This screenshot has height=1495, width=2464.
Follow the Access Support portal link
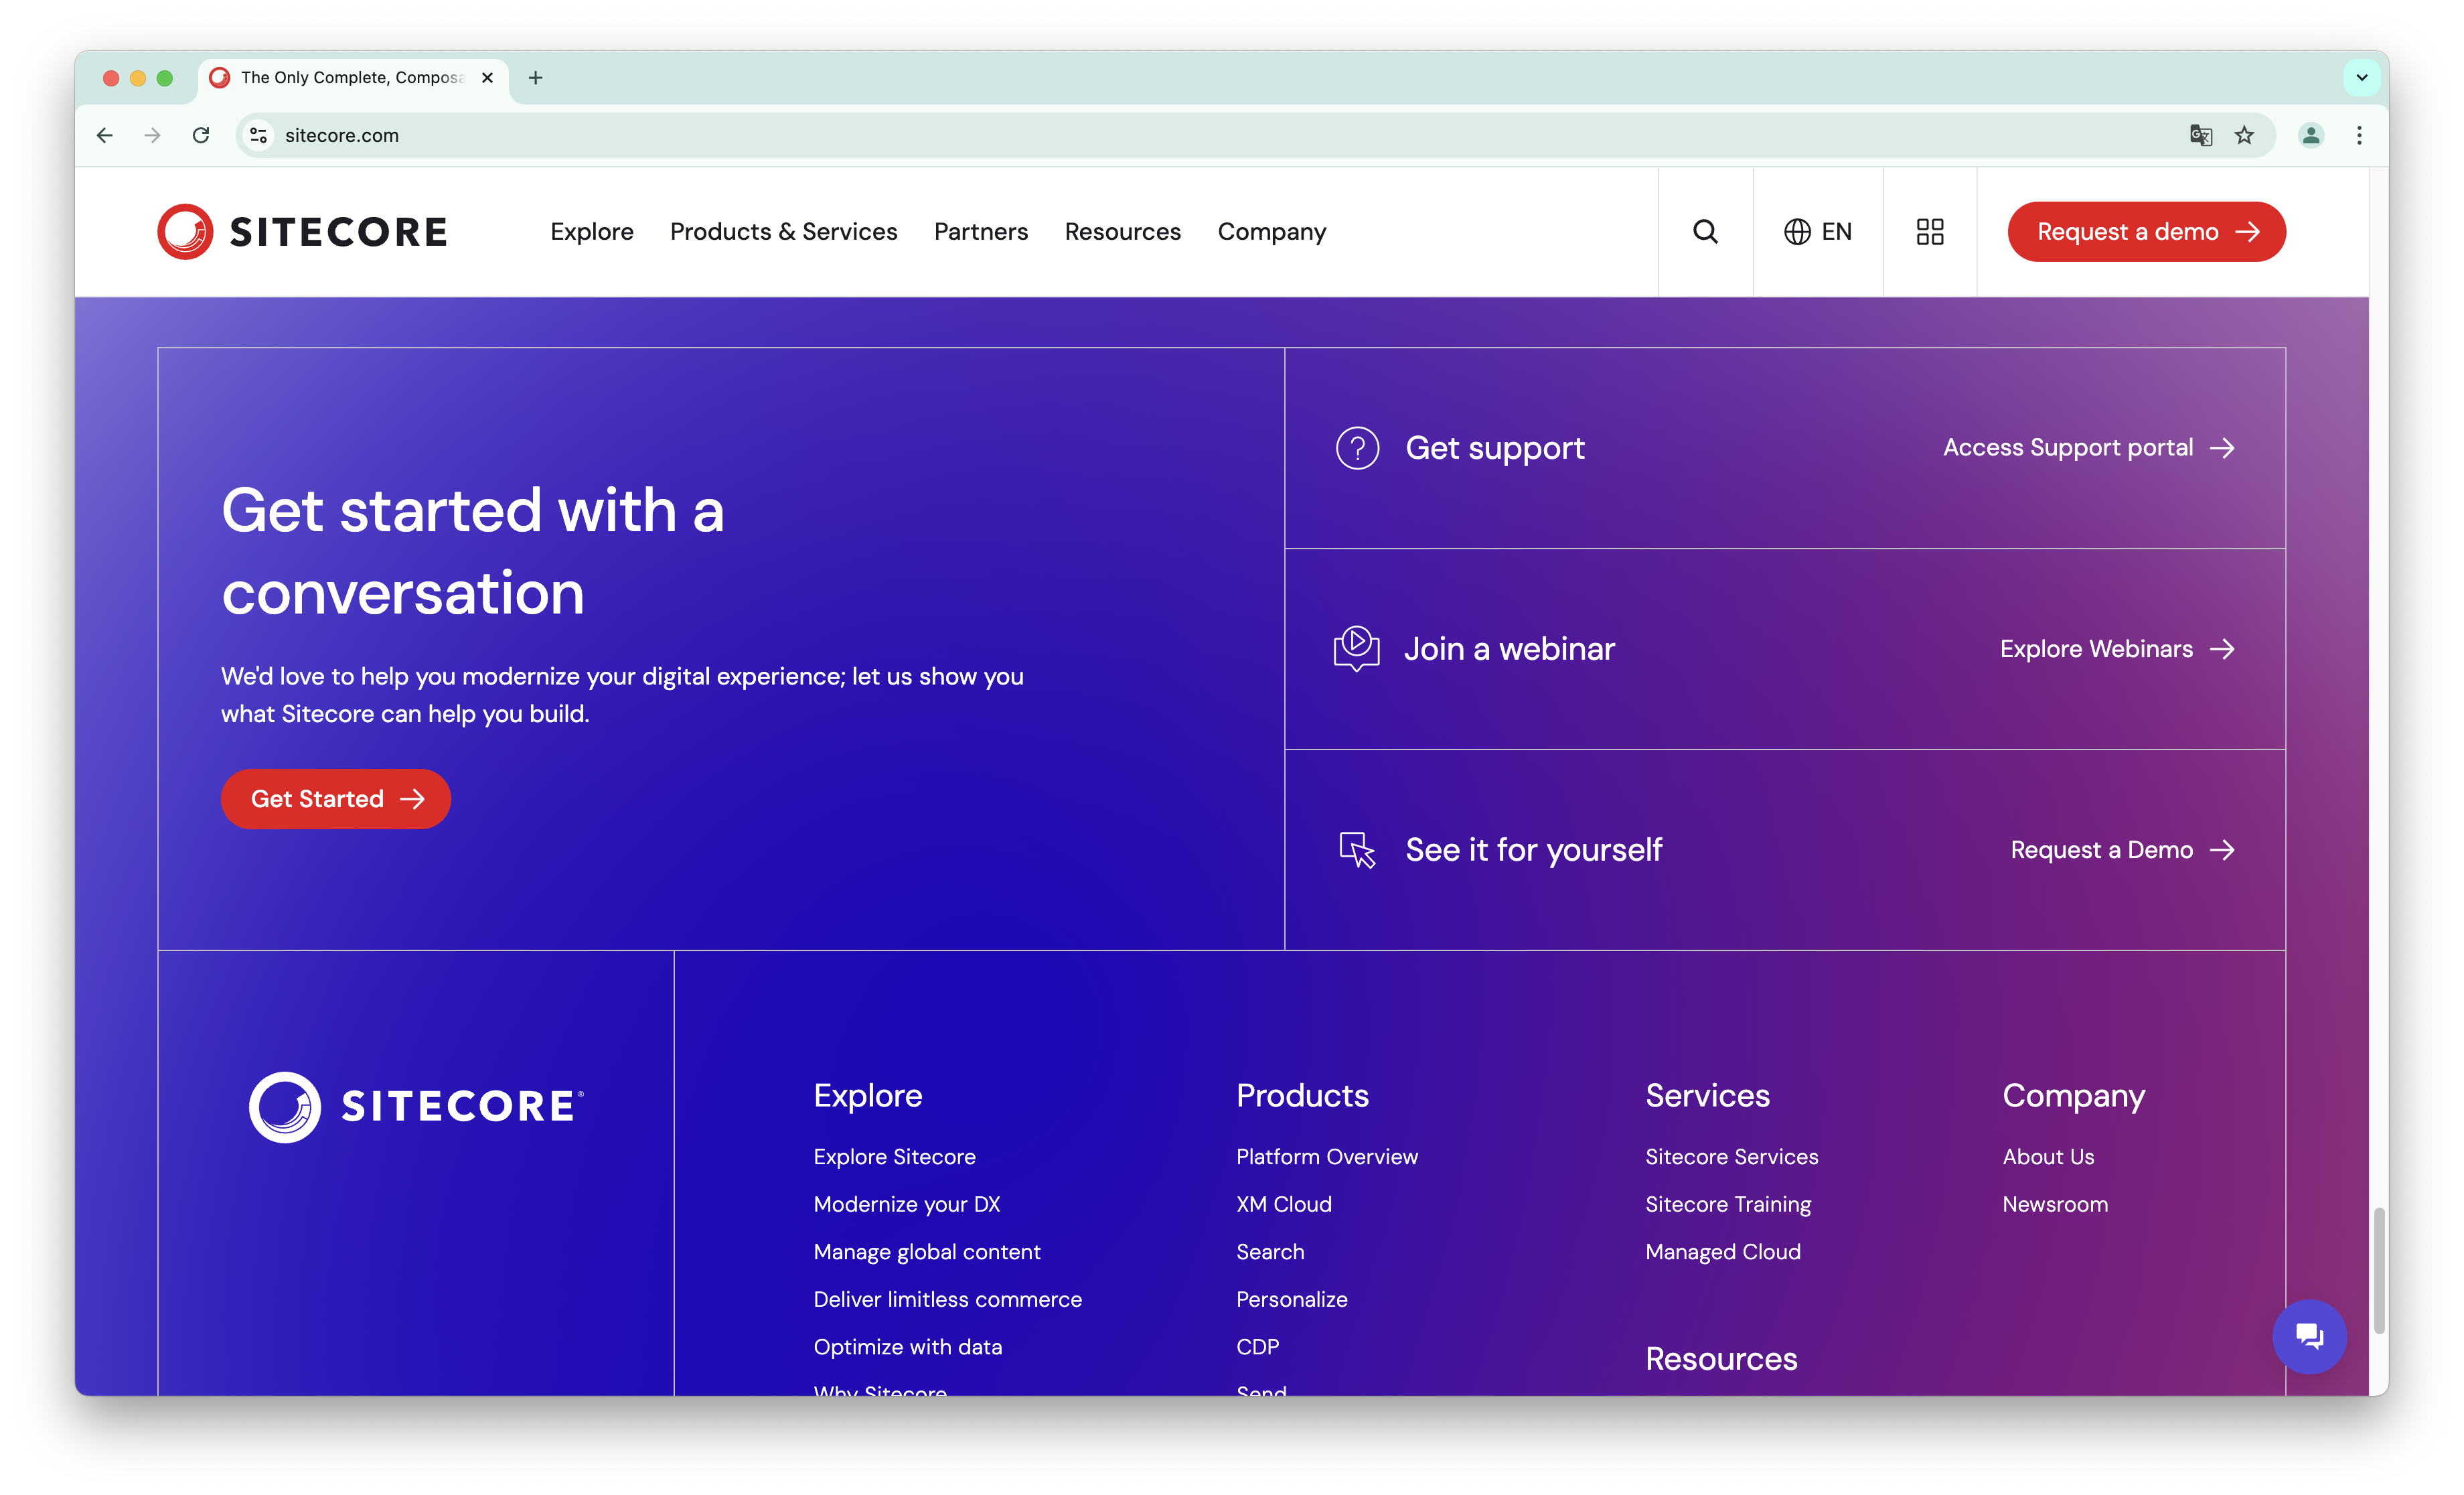tap(2088, 448)
